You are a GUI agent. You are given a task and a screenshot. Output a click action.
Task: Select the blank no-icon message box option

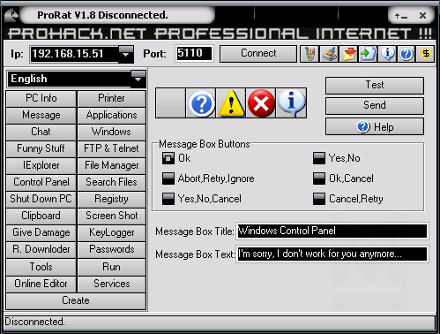[170, 102]
